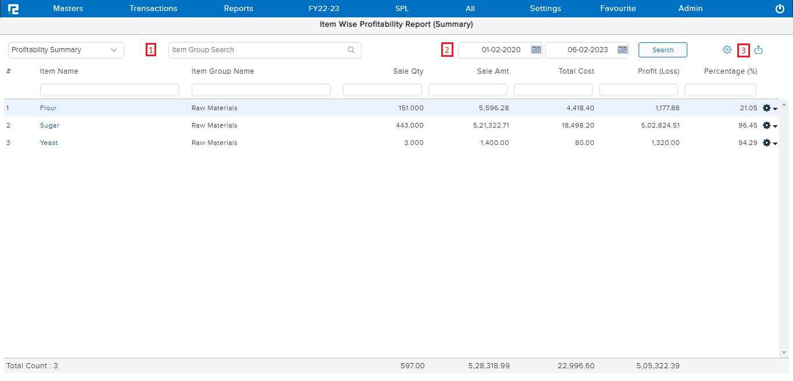Screen dimensions: 793x381
Task: Open the Transactions menu
Action: (153, 8)
